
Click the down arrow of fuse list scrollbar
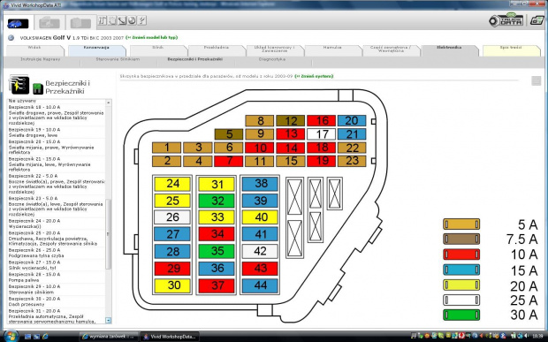tap(109, 320)
